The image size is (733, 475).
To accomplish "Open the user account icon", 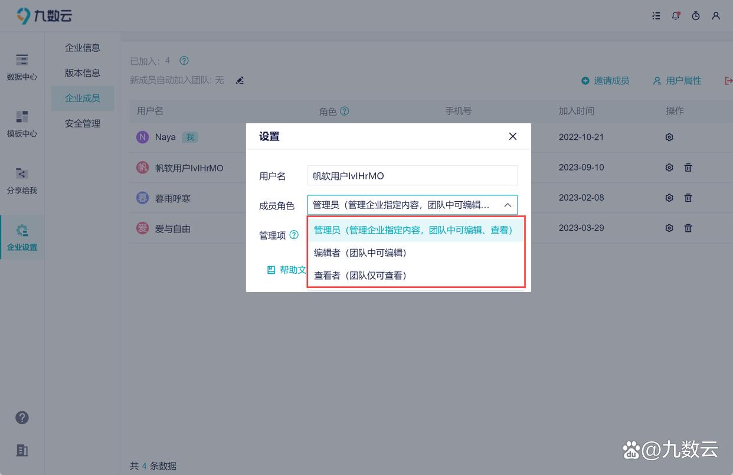I will 716,16.
